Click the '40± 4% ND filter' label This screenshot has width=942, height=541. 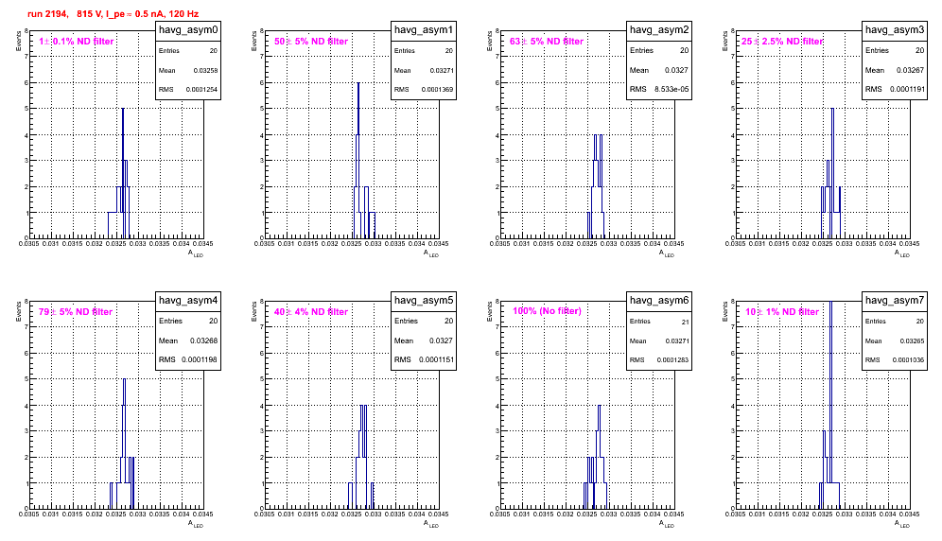[x=311, y=312]
